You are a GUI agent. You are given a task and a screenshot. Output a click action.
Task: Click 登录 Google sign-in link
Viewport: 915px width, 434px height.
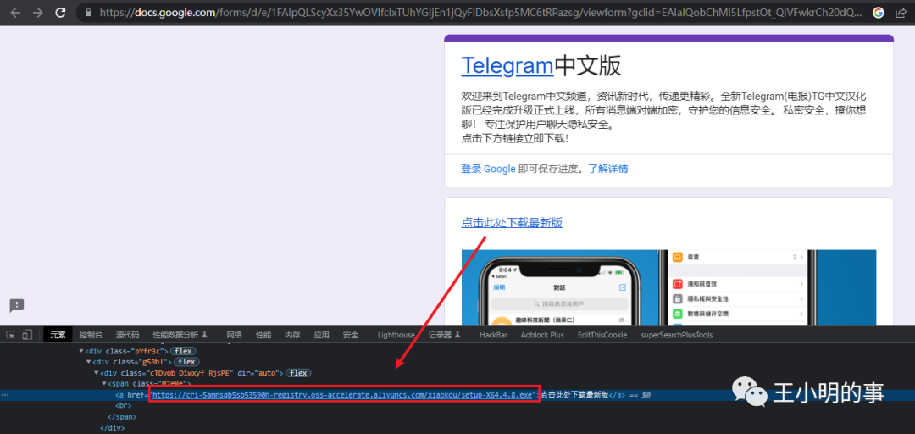point(489,169)
